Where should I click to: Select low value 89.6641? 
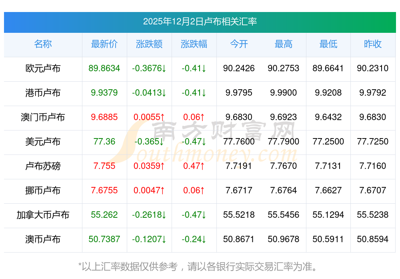pyautogui.click(x=328, y=68)
